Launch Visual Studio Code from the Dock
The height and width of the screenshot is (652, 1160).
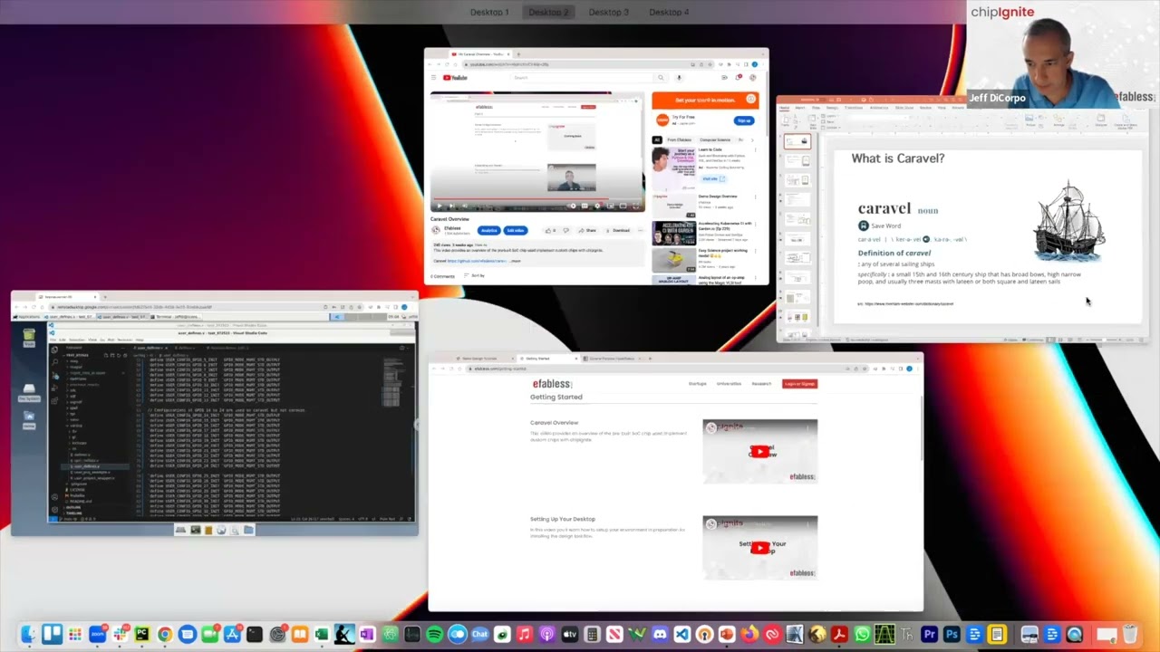(x=681, y=635)
